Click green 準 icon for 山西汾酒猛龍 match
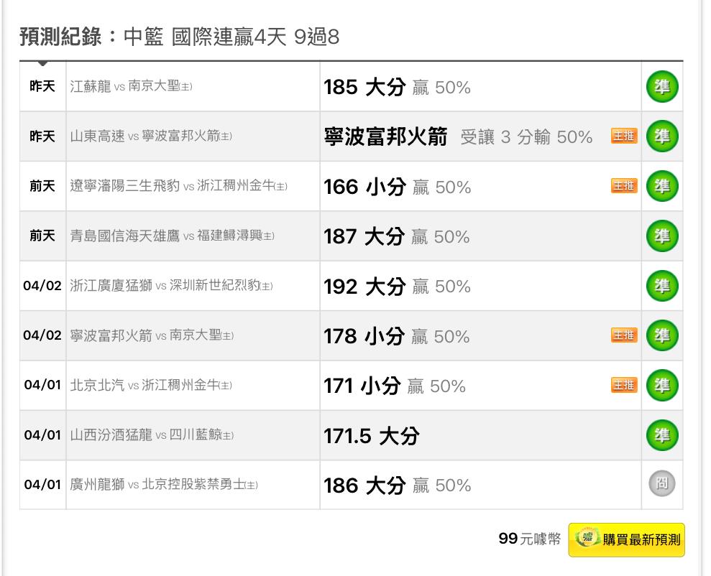This screenshot has height=576, width=711. (x=662, y=435)
